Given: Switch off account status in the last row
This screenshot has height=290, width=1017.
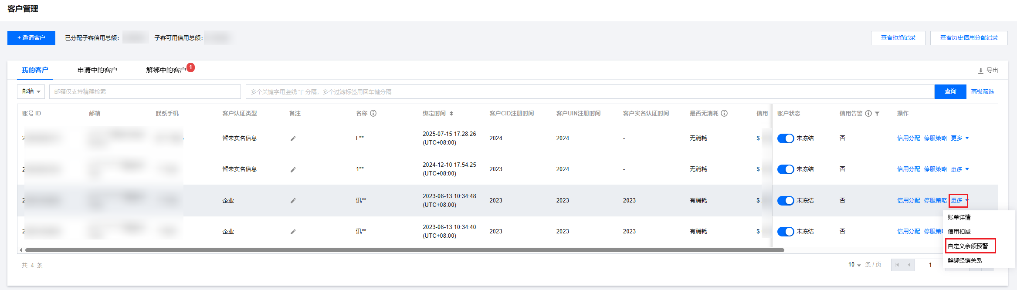Looking at the screenshot, I should click(786, 232).
